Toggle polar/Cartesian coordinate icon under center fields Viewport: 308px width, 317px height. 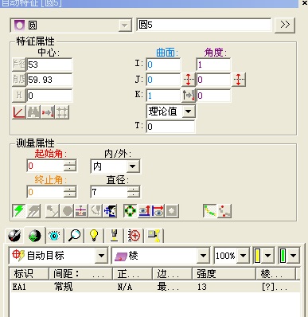(x=19, y=112)
